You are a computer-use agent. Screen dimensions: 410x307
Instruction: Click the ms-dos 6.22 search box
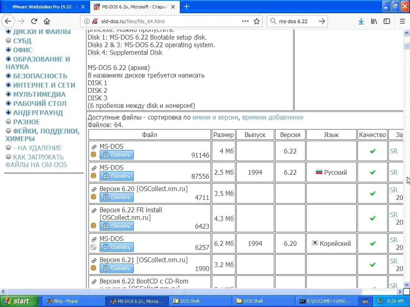[297, 21]
